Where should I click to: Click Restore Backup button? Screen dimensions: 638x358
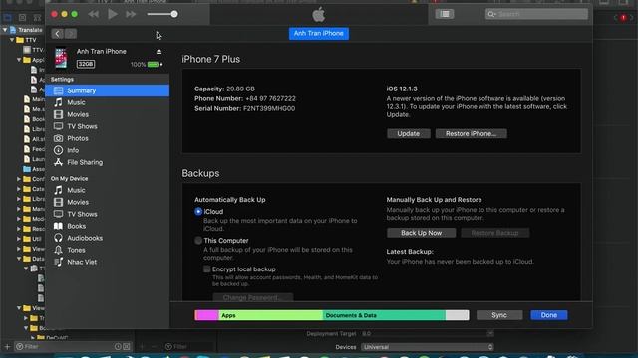coord(494,233)
